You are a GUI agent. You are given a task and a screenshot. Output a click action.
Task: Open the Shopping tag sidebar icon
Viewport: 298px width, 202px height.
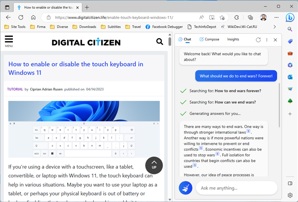pyautogui.click(x=290, y=41)
